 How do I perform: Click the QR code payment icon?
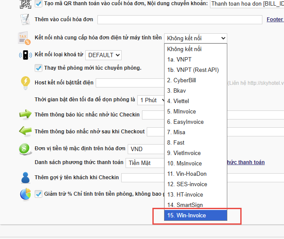[26, 4]
